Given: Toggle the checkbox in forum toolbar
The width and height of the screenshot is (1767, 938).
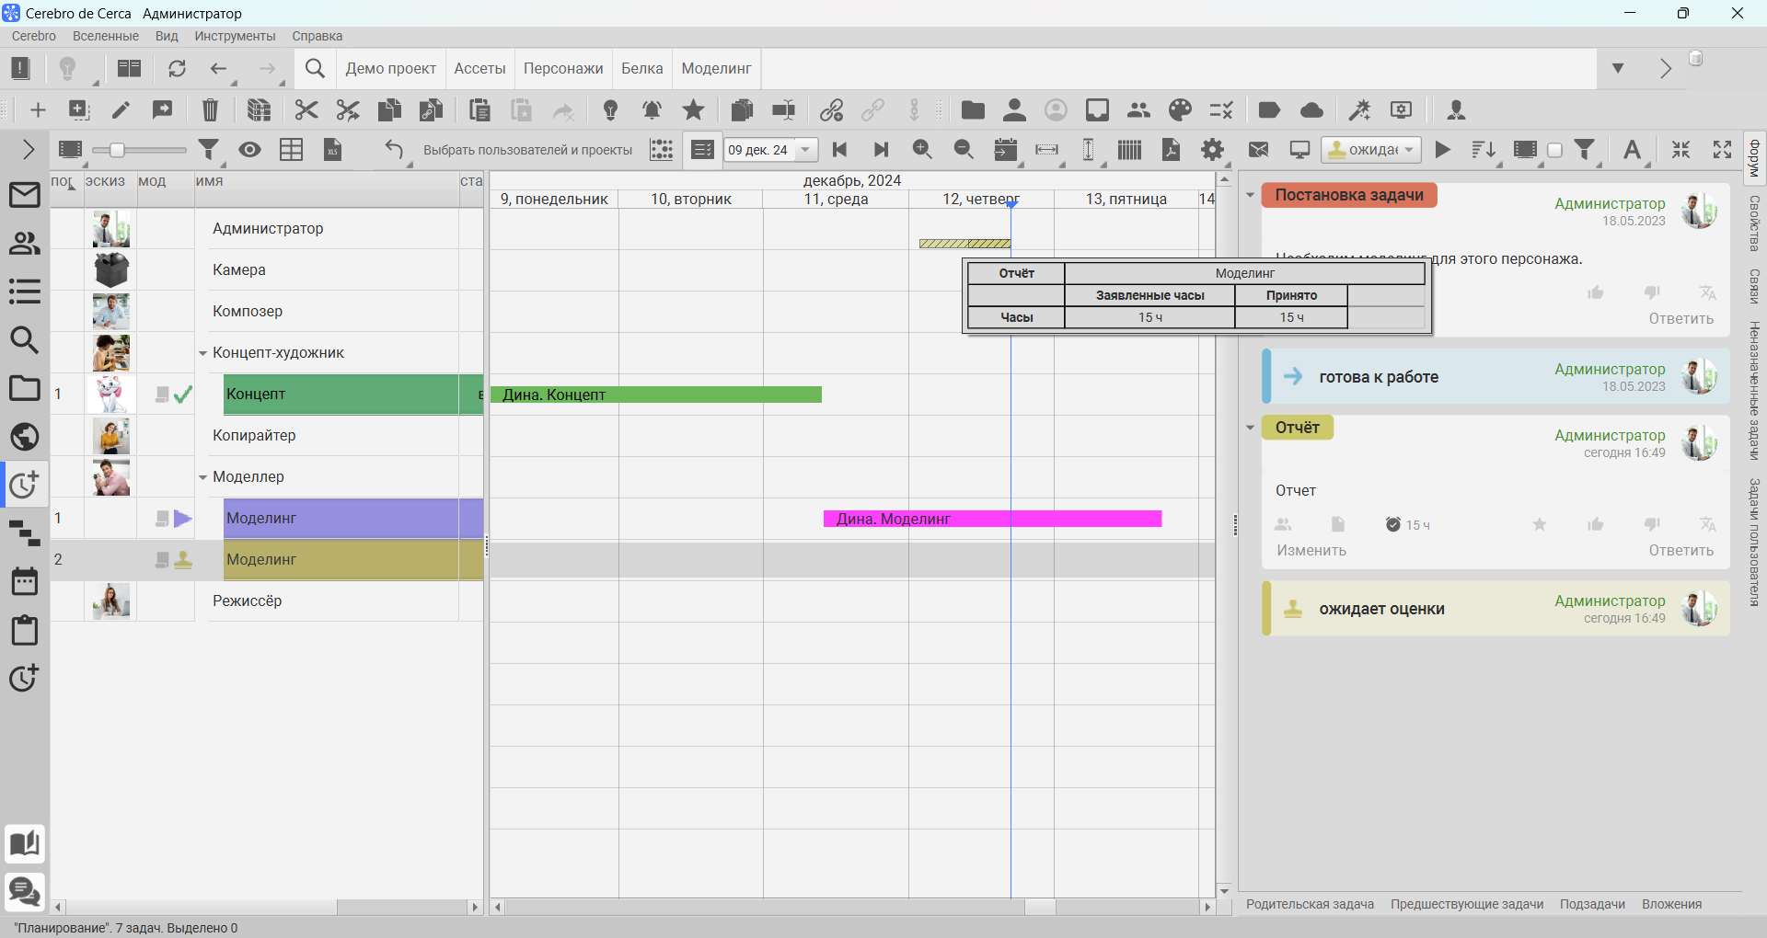Looking at the screenshot, I should (1555, 151).
